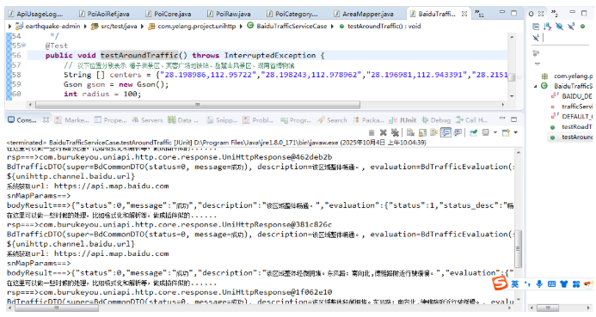Open the Servers view tab
The image size is (596, 317).
point(147,120)
